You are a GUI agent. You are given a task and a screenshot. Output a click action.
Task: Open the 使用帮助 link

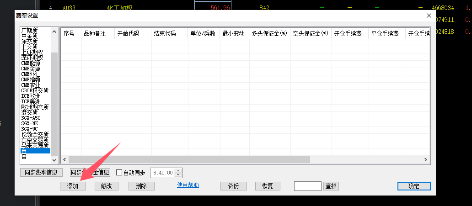tap(188, 185)
